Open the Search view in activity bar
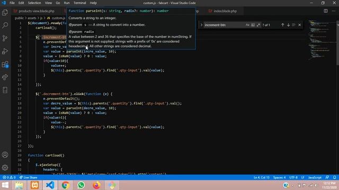The width and height of the screenshot is (339, 190). click(x=5, y=25)
